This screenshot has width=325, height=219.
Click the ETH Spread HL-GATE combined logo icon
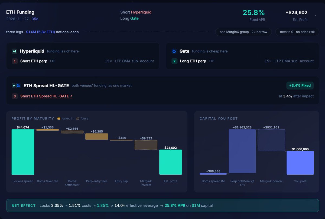[x=16, y=85]
